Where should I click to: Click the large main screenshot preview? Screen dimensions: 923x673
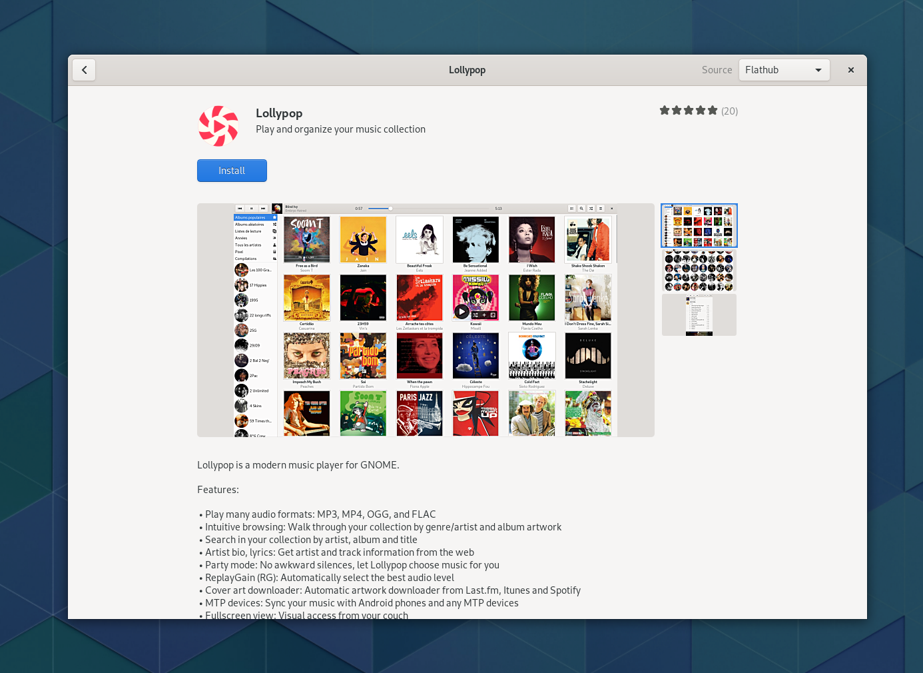(426, 320)
